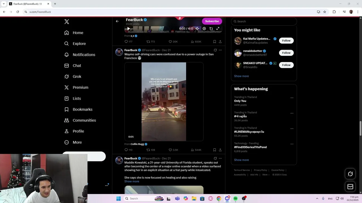Reply to the Waymo post with 110 comments
Viewport: 362px width, 203px height.
(x=128, y=150)
